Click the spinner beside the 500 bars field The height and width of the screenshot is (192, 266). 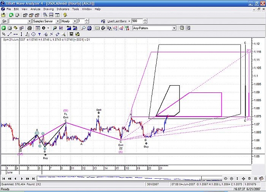[145, 21]
